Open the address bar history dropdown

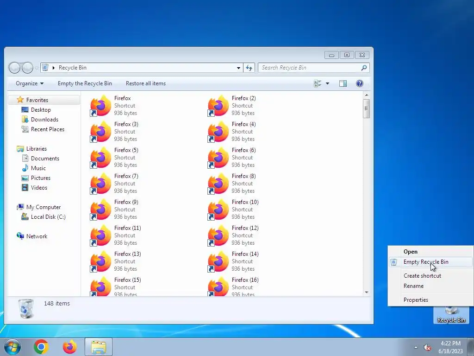pos(238,68)
